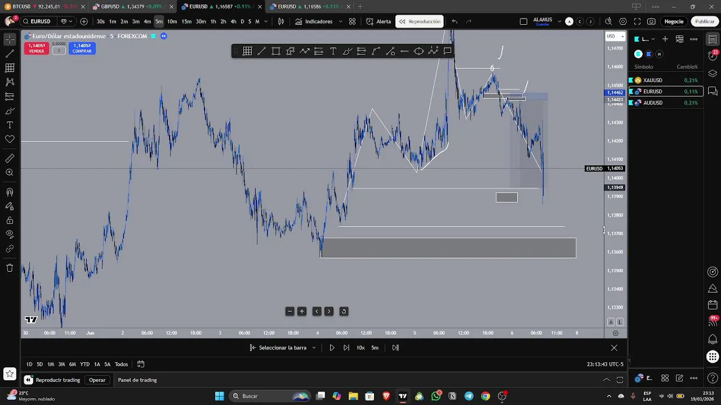Select the zoom in tool

(x=10, y=173)
